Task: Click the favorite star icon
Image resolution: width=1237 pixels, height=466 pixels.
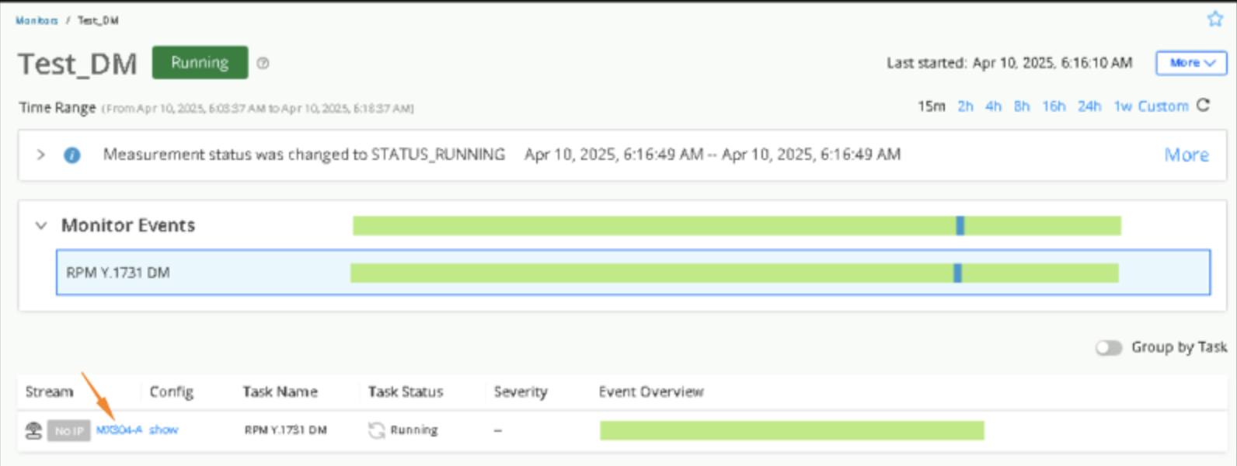Action: [x=1214, y=19]
